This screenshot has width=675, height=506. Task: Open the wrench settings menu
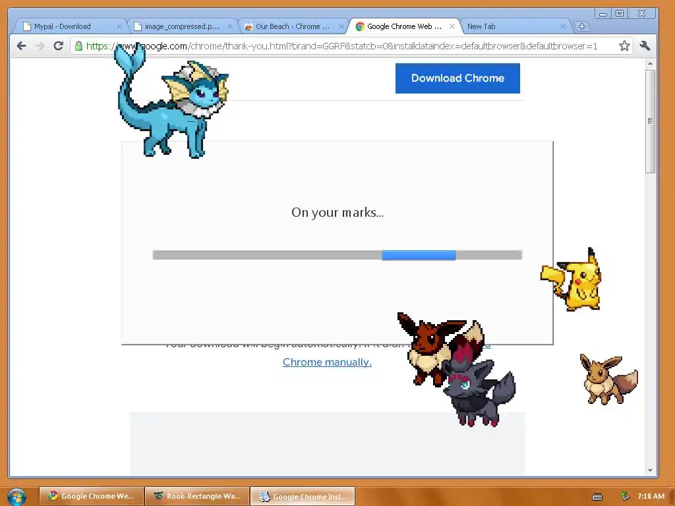tap(645, 45)
